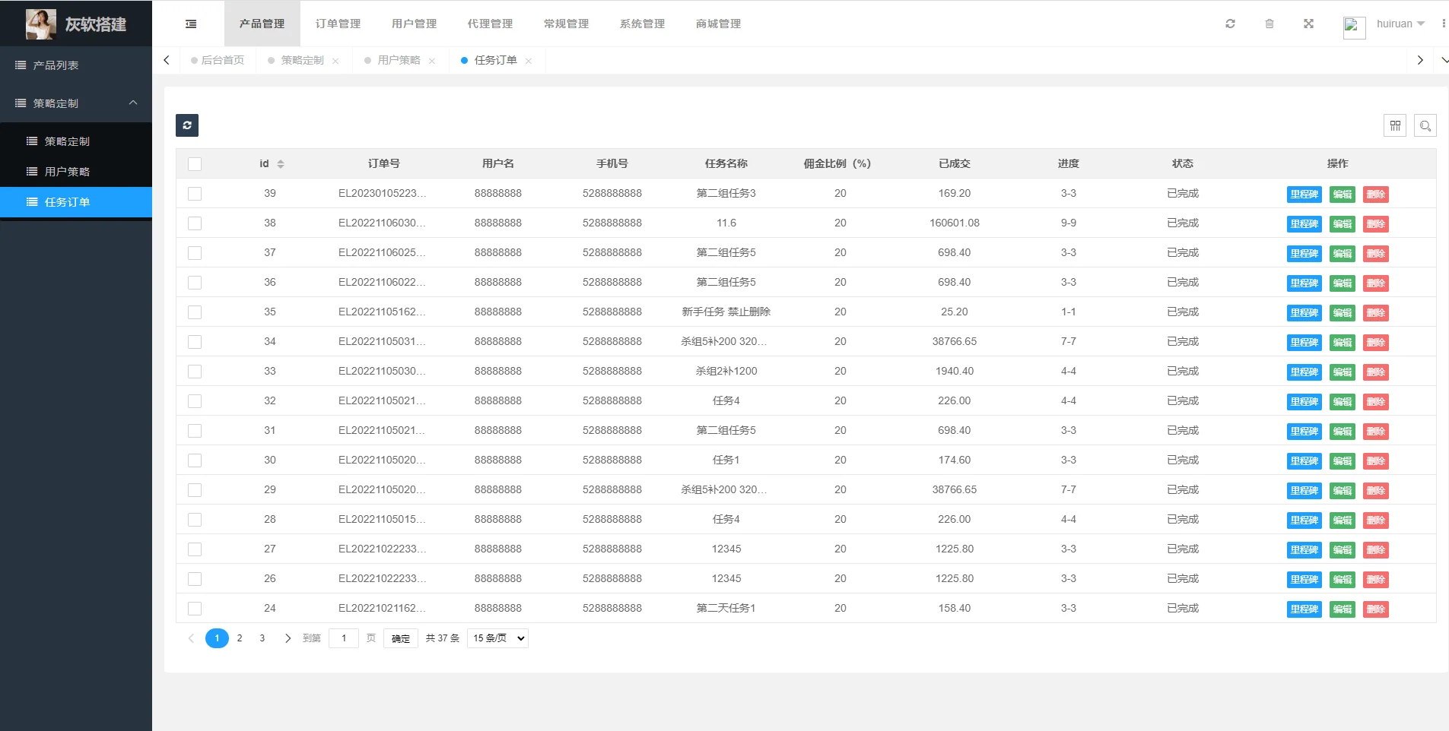Open the 15 条/页 page size dropdown
The height and width of the screenshot is (731, 1449).
pos(497,638)
